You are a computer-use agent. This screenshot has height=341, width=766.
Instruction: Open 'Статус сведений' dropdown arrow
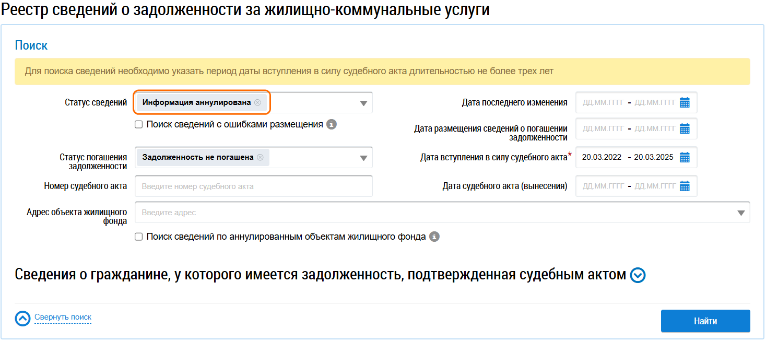[x=364, y=103]
